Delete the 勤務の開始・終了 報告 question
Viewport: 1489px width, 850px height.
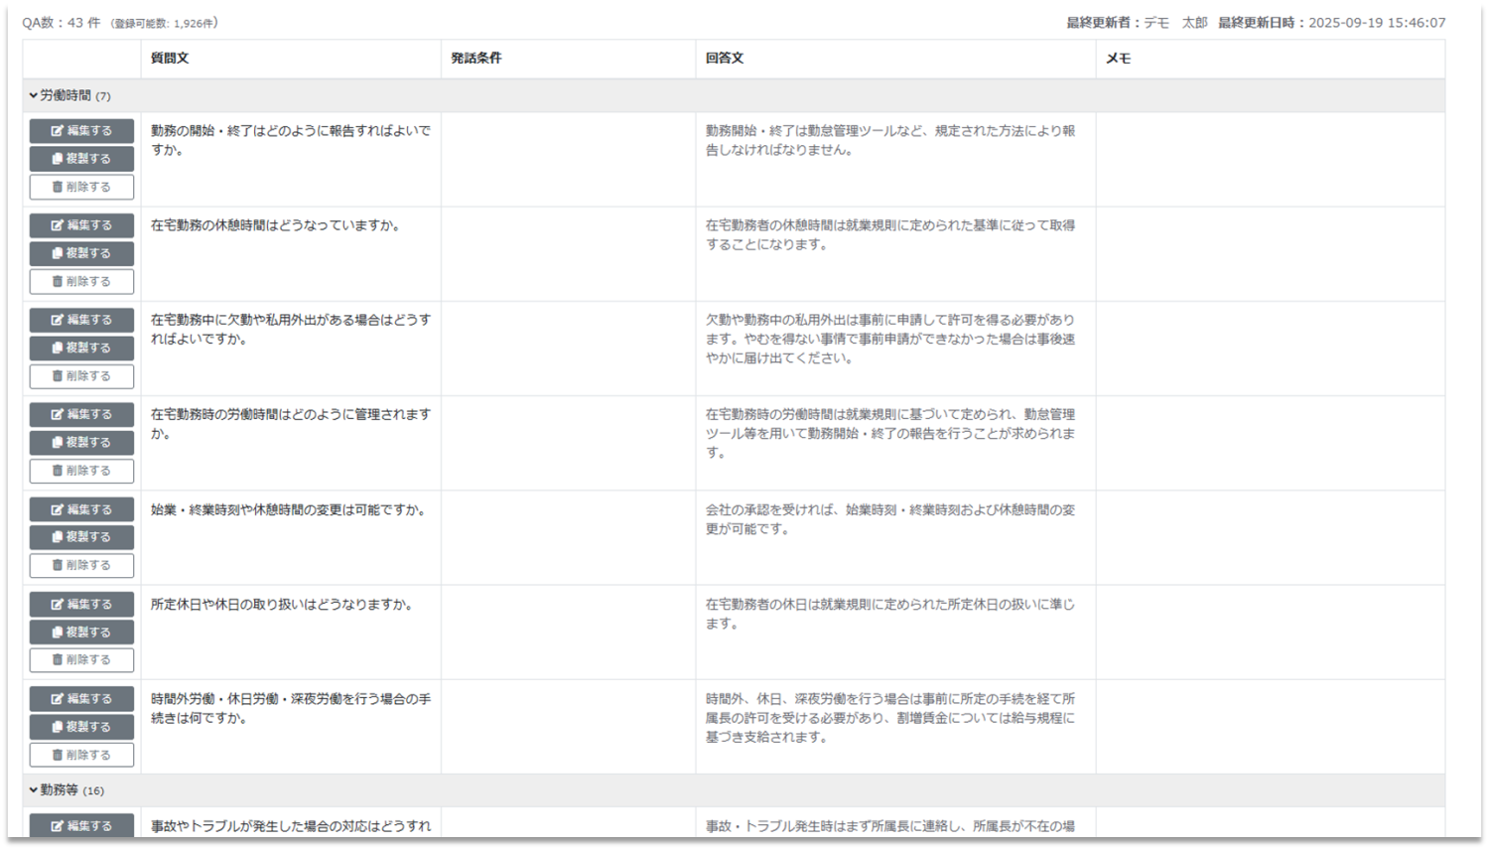coord(81,187)
